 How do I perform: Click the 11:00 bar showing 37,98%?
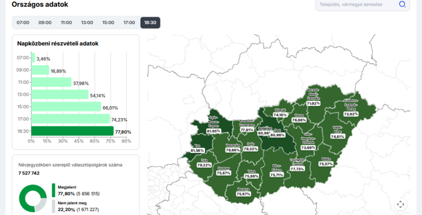point(51,82)
